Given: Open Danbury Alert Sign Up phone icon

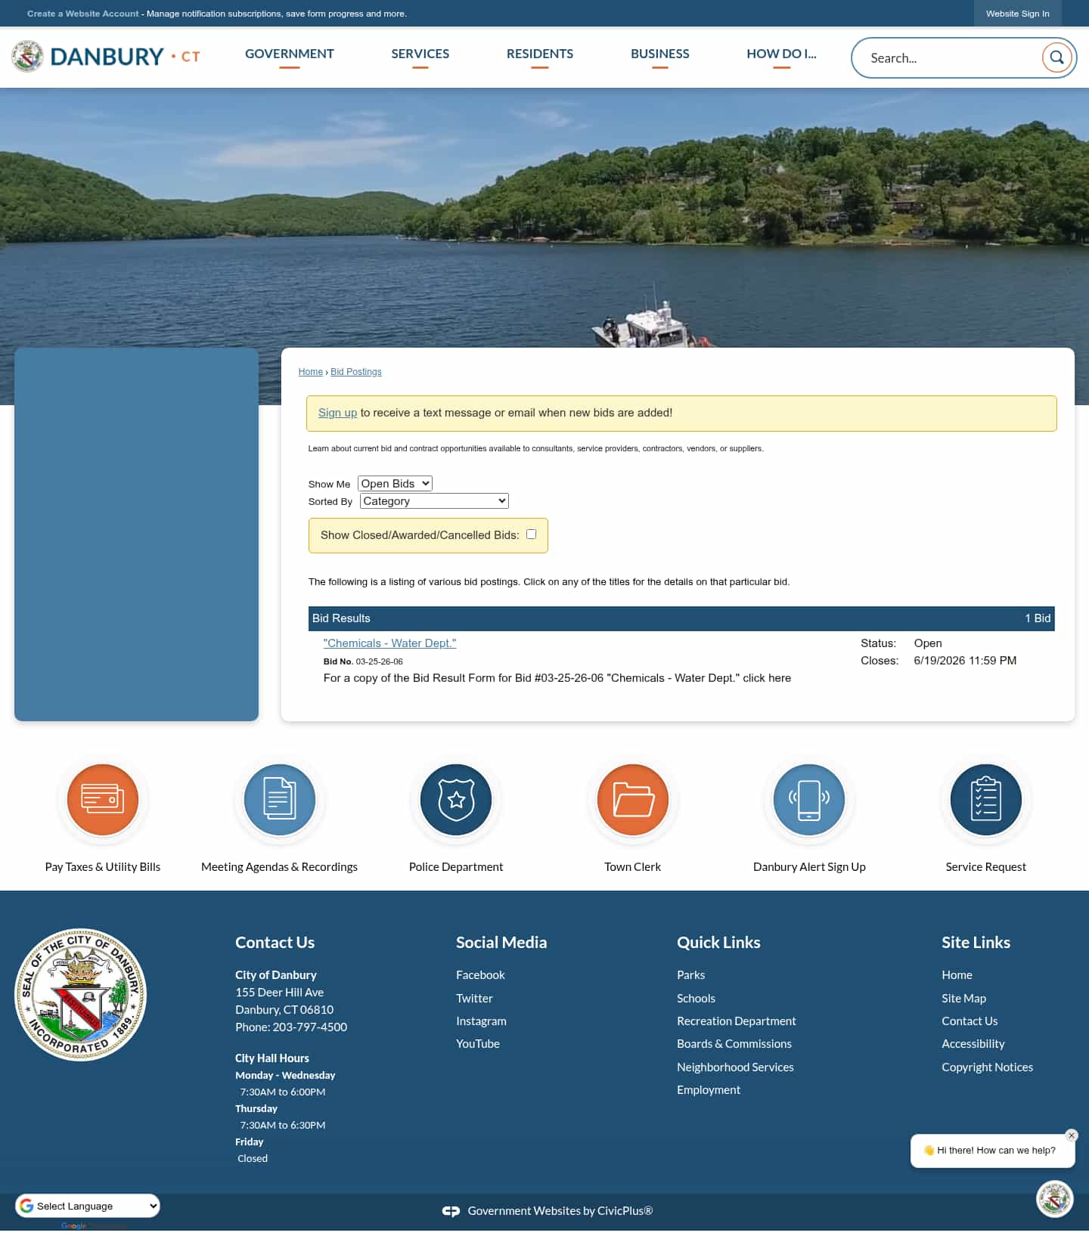Looking at the screenshot, I should click(809, 799).
